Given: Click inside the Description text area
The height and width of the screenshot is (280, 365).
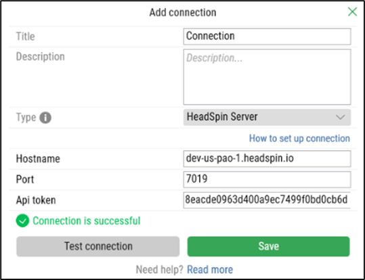Looking at the screenshot, I should point(267,77).
